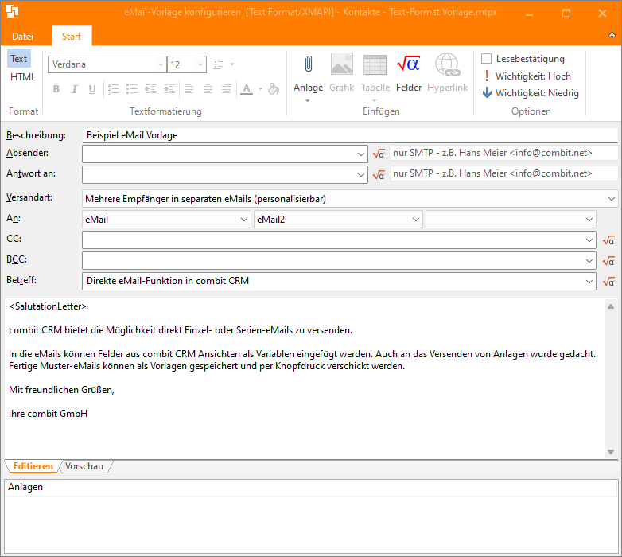
Task: Enable the Lesebestätigung checkbox
Action: point(487,59)
